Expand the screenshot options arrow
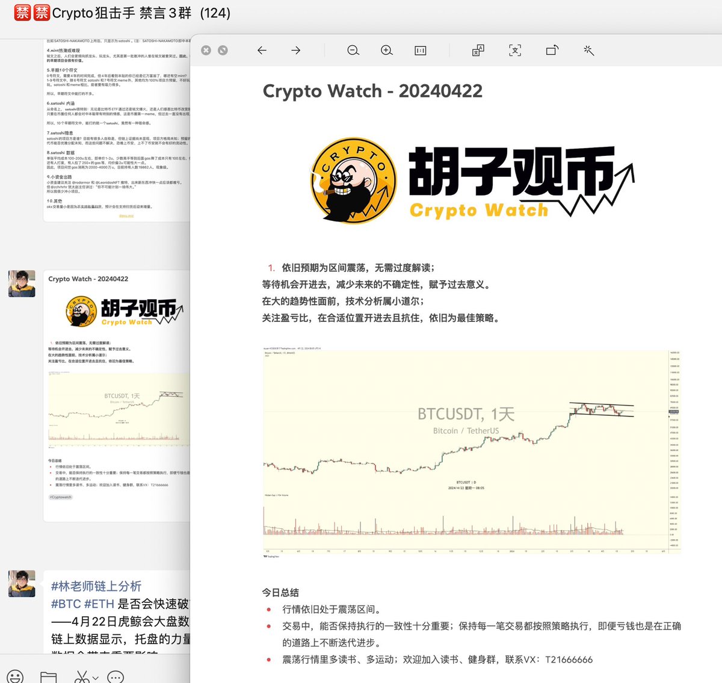The height and width of the screenshot is (683, 722). tap(95, 678)
